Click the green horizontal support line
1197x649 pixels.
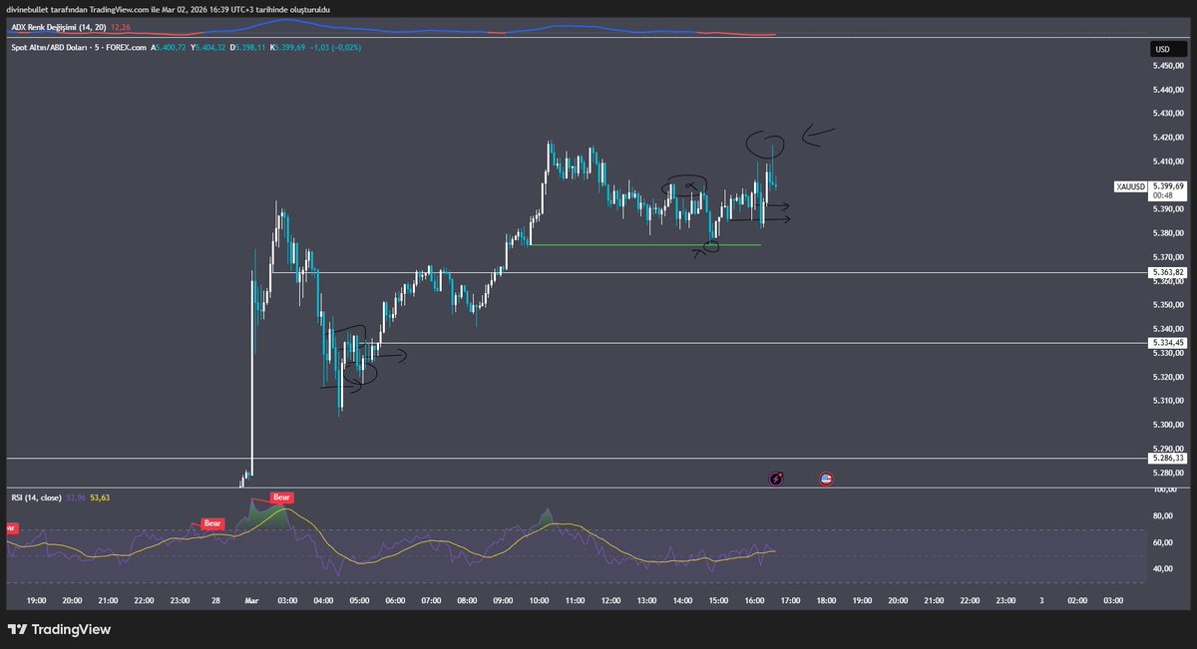[x=645, y=244]
